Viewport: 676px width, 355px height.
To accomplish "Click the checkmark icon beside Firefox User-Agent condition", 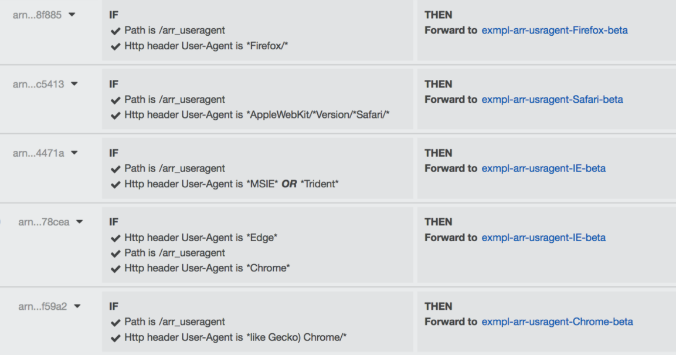I will (116, 46).
